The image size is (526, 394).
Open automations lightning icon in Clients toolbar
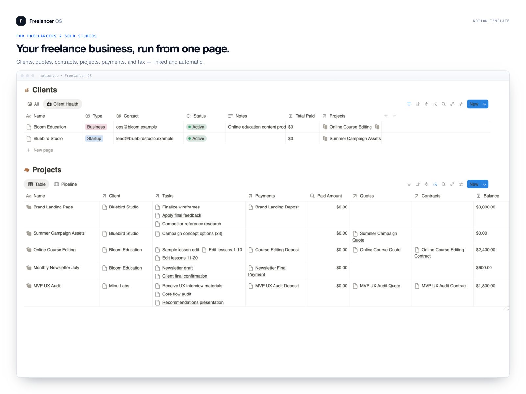tap(426, 104)
